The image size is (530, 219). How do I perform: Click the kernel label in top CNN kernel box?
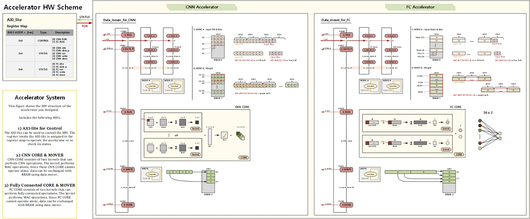(x=195, y=129)
